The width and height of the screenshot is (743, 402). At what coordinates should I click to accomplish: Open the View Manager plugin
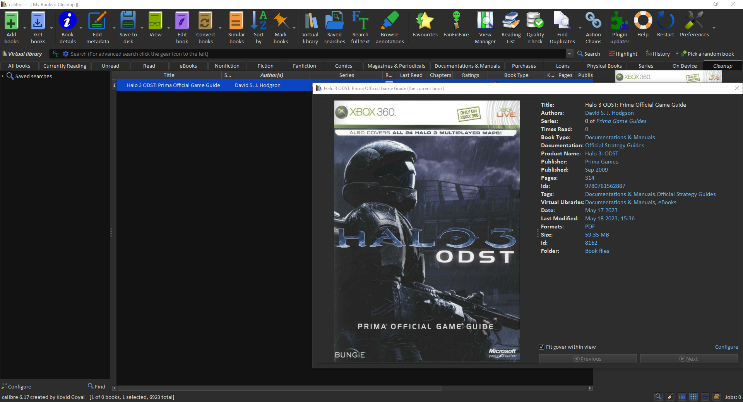(x=485, y=21)
